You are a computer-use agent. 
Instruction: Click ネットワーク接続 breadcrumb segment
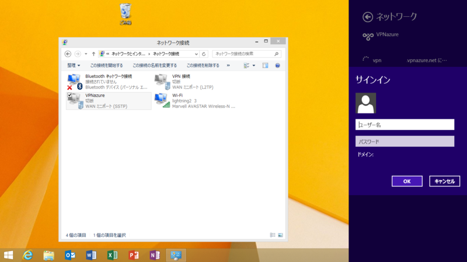(x=166, y=54)
